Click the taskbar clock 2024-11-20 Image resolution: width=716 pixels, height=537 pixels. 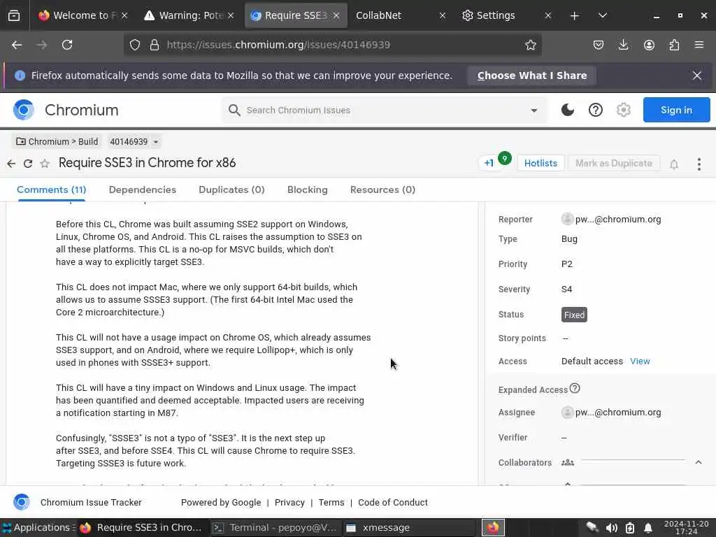point(687,527)
